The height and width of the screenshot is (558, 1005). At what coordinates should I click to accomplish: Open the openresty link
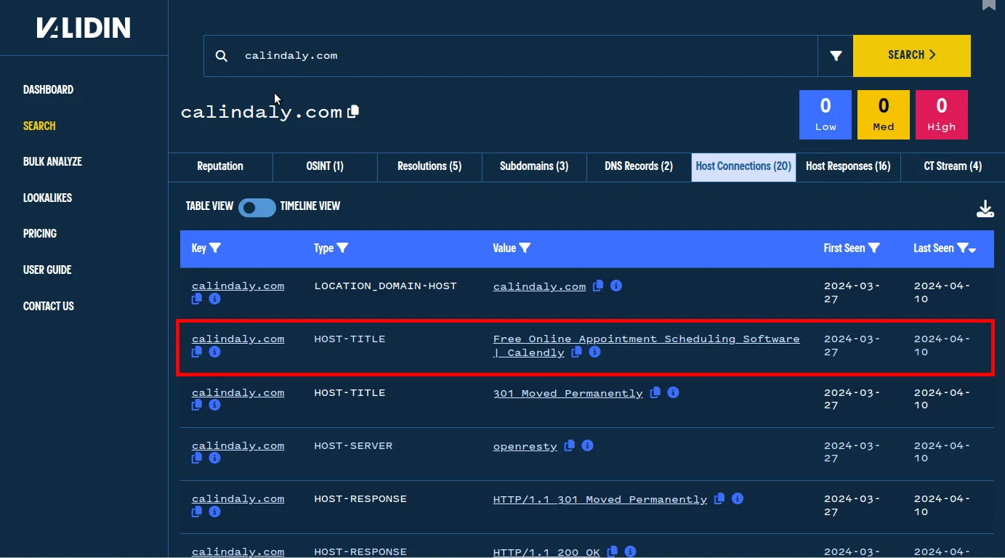point(525,446)
